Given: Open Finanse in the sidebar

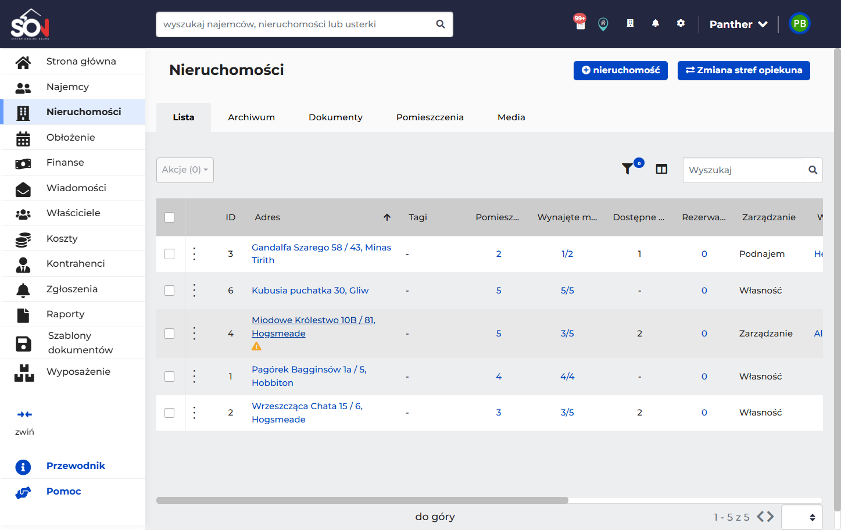Looking at the screenshot, I should [73, 163].
